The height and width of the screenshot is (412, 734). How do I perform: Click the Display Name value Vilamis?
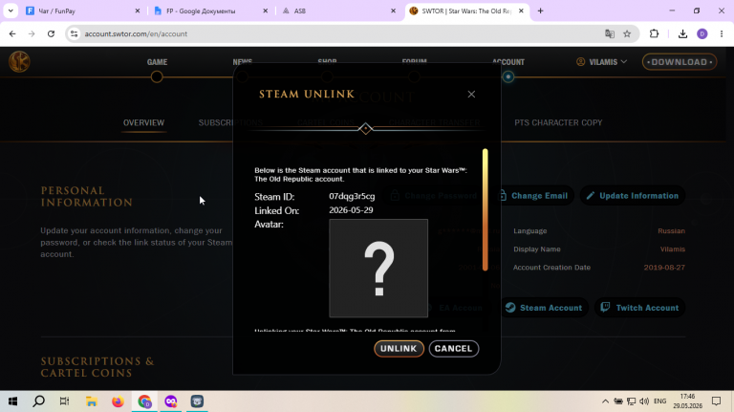pyautogui.click(x=672, y=249)
